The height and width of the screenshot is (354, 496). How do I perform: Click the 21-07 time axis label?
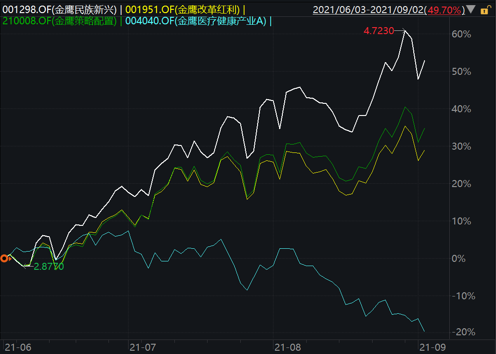coord(143,347)
